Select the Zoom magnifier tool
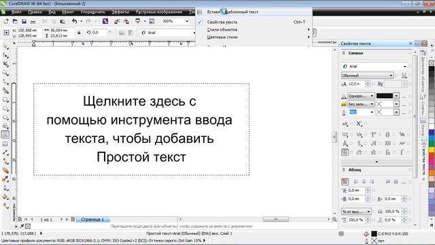This screenshot has width=435, height=245. pyautogui.click(x=5, y=73)
